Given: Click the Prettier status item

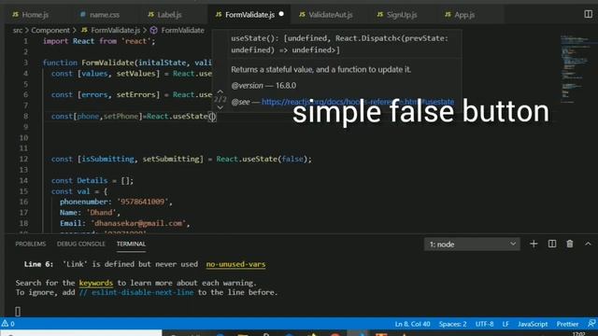Looking at the screenshot, I should point(567,324).
